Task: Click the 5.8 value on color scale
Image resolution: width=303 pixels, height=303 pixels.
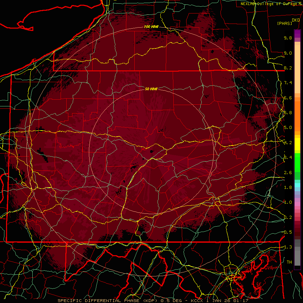Action: coord(288,113)
